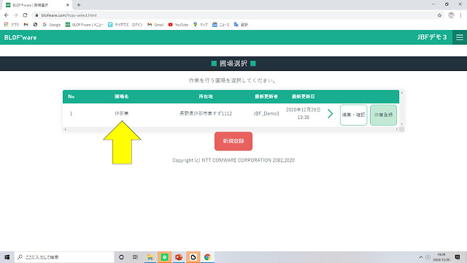The height and width of the screenshot is (263, 467).
Task: Open the Chrome profile avatar
Action: click(x=451, y=15)
